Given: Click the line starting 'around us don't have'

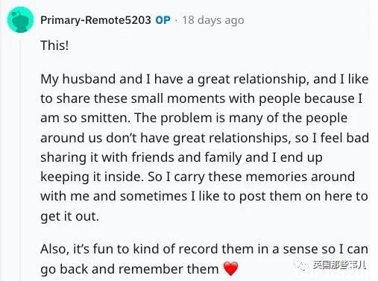Looking at the screenshot, I should pos(204,138).
